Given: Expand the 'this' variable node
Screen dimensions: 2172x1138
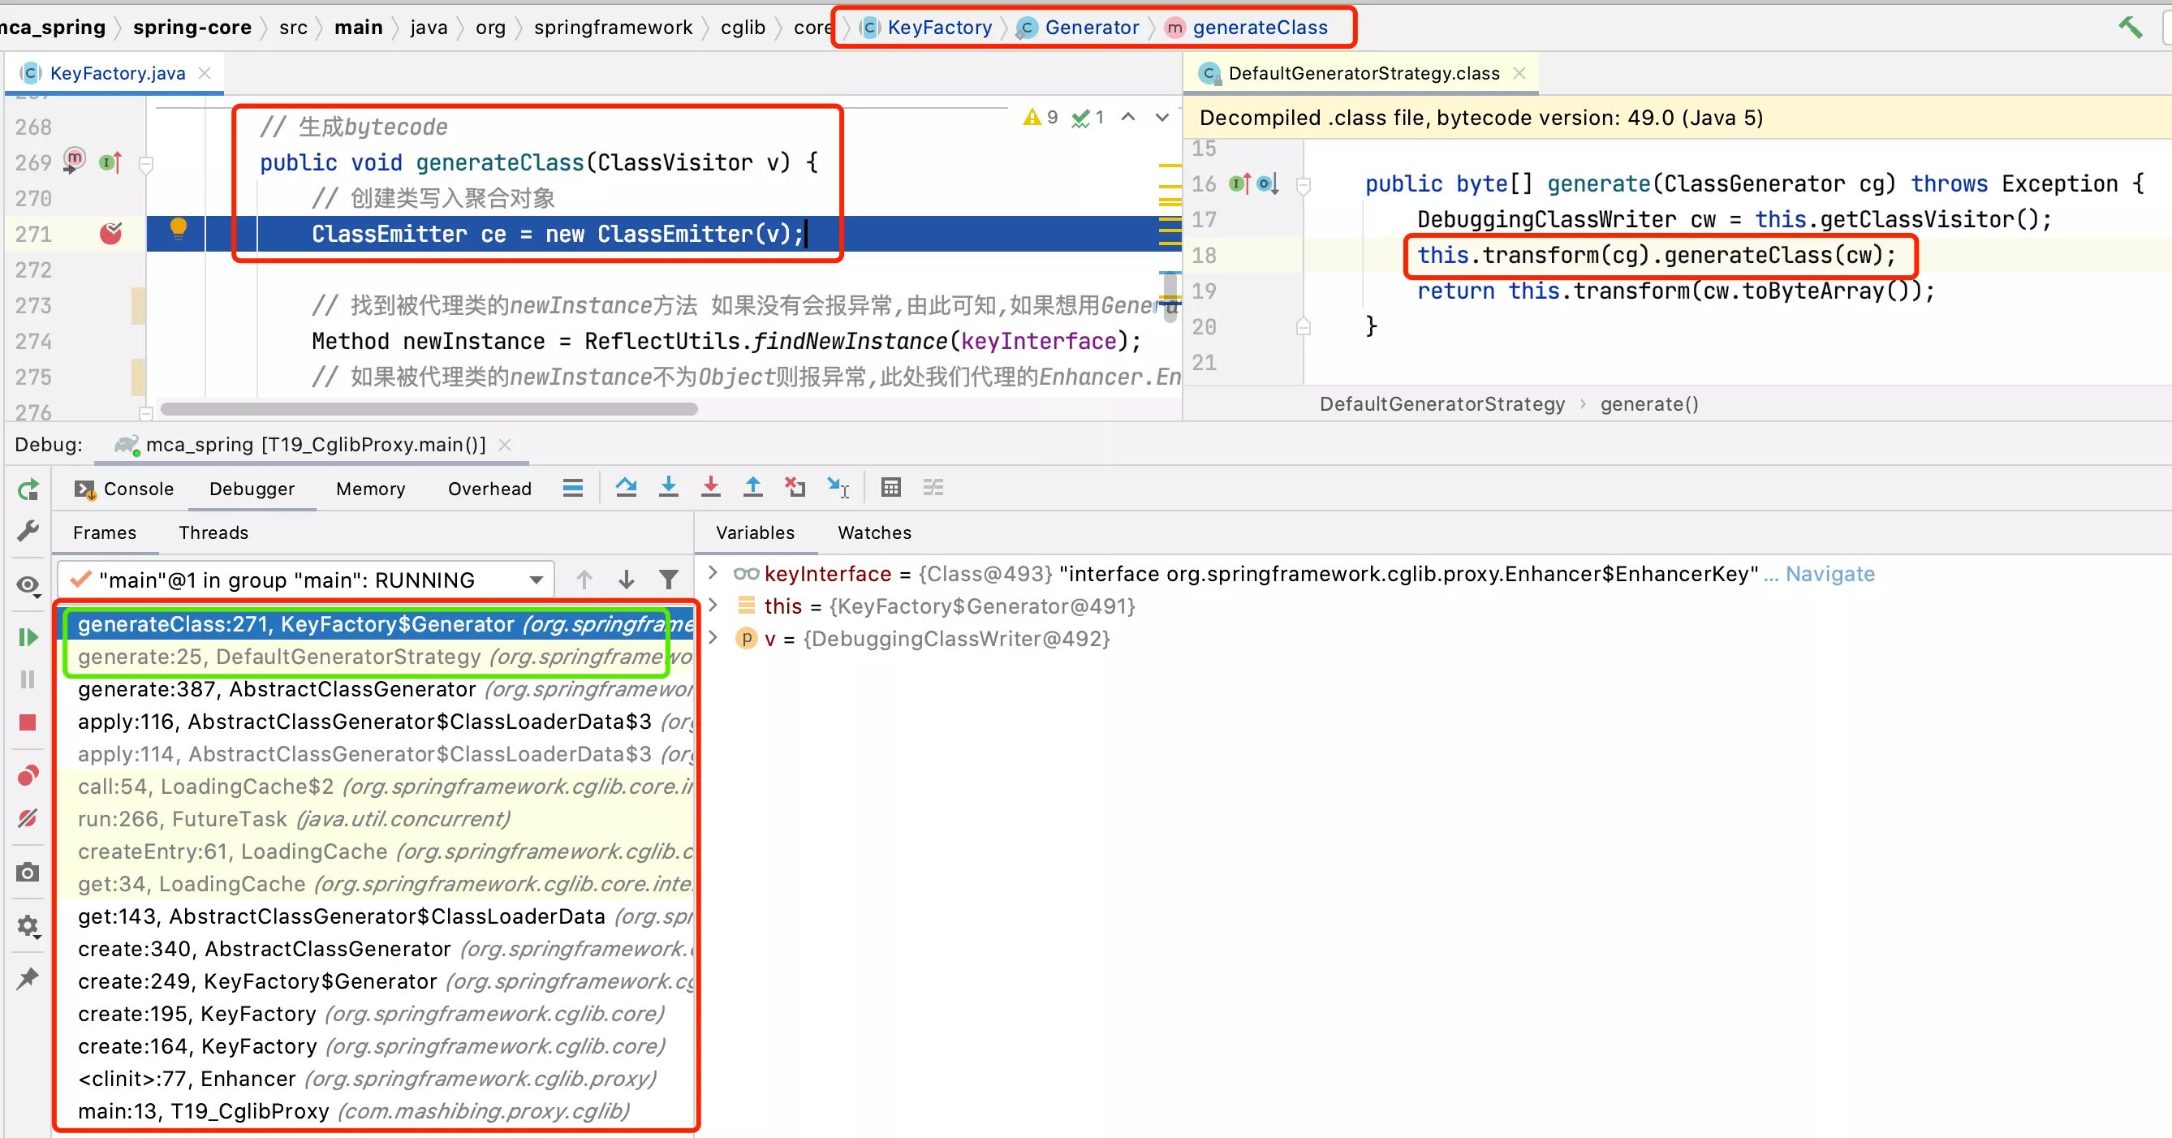Looking at the screenshot, I should 713,606.
